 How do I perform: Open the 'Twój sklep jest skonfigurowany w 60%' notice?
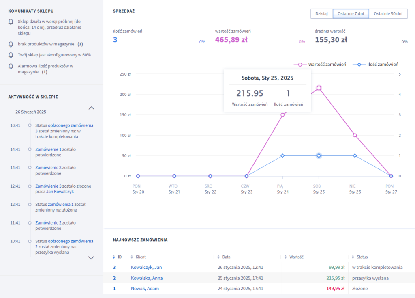tap(54, 55)
